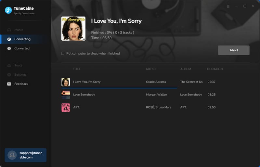This screenshot has height=167, width=260.
Task: Click artist Morgan Wallen
Action: [x=156, y=95]
